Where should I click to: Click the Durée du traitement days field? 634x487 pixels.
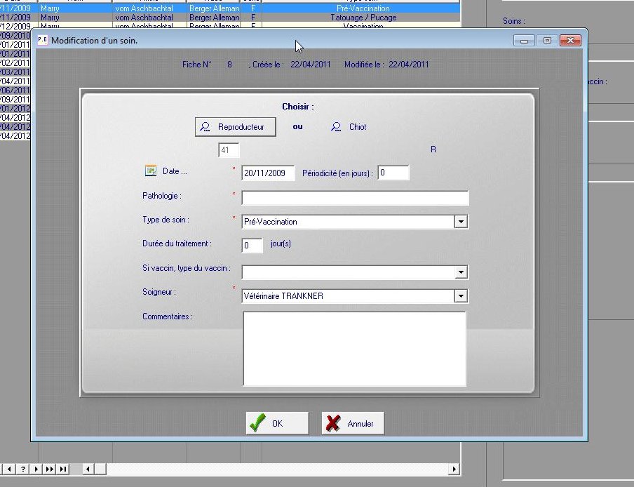252,246
